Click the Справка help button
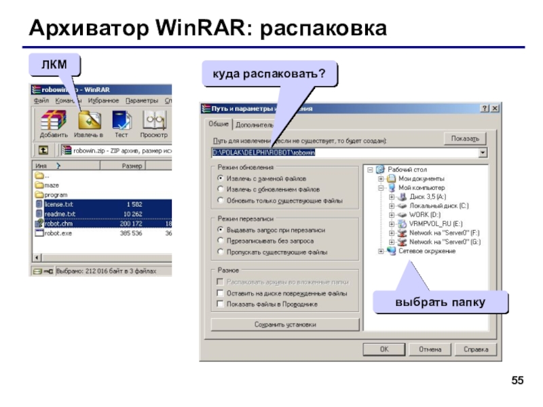 (476, 349)
